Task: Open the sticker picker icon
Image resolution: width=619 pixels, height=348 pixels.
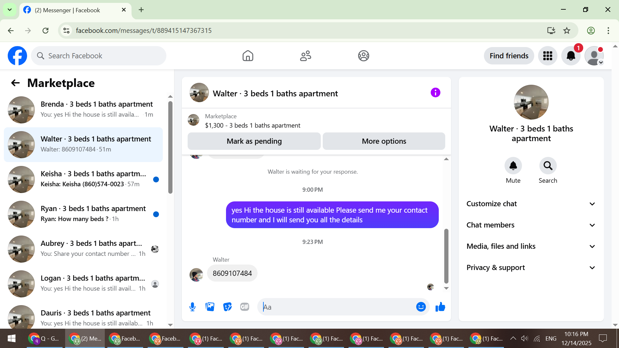Action: (x=227, y=307)
